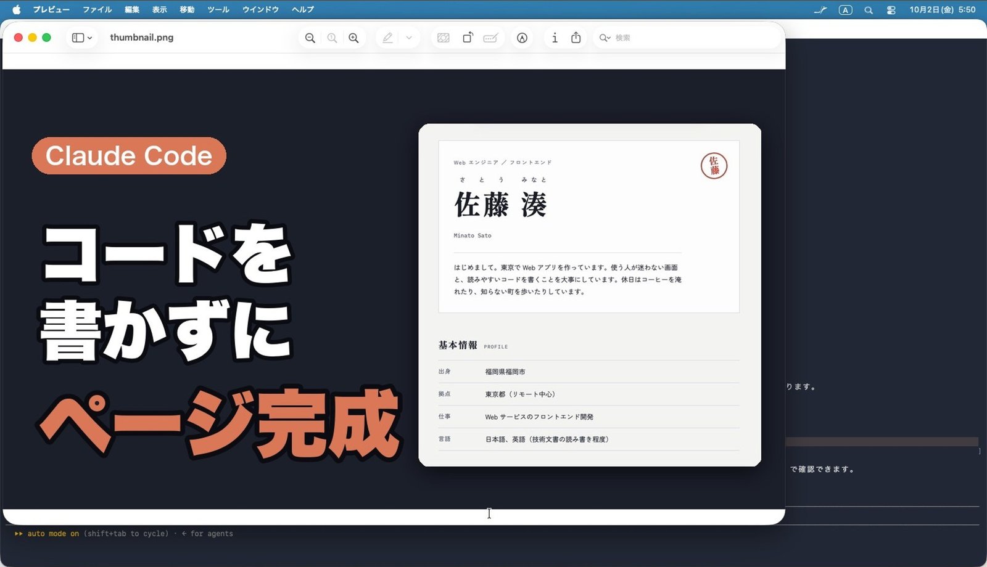
Task: Click the auto mode on terminal status text
Action: [x=53, y=534]
